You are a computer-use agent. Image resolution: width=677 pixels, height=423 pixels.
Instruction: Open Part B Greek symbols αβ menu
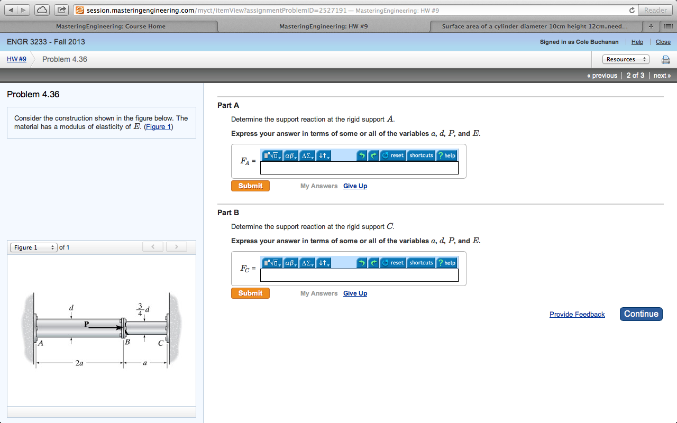click(x=291, y=263)
